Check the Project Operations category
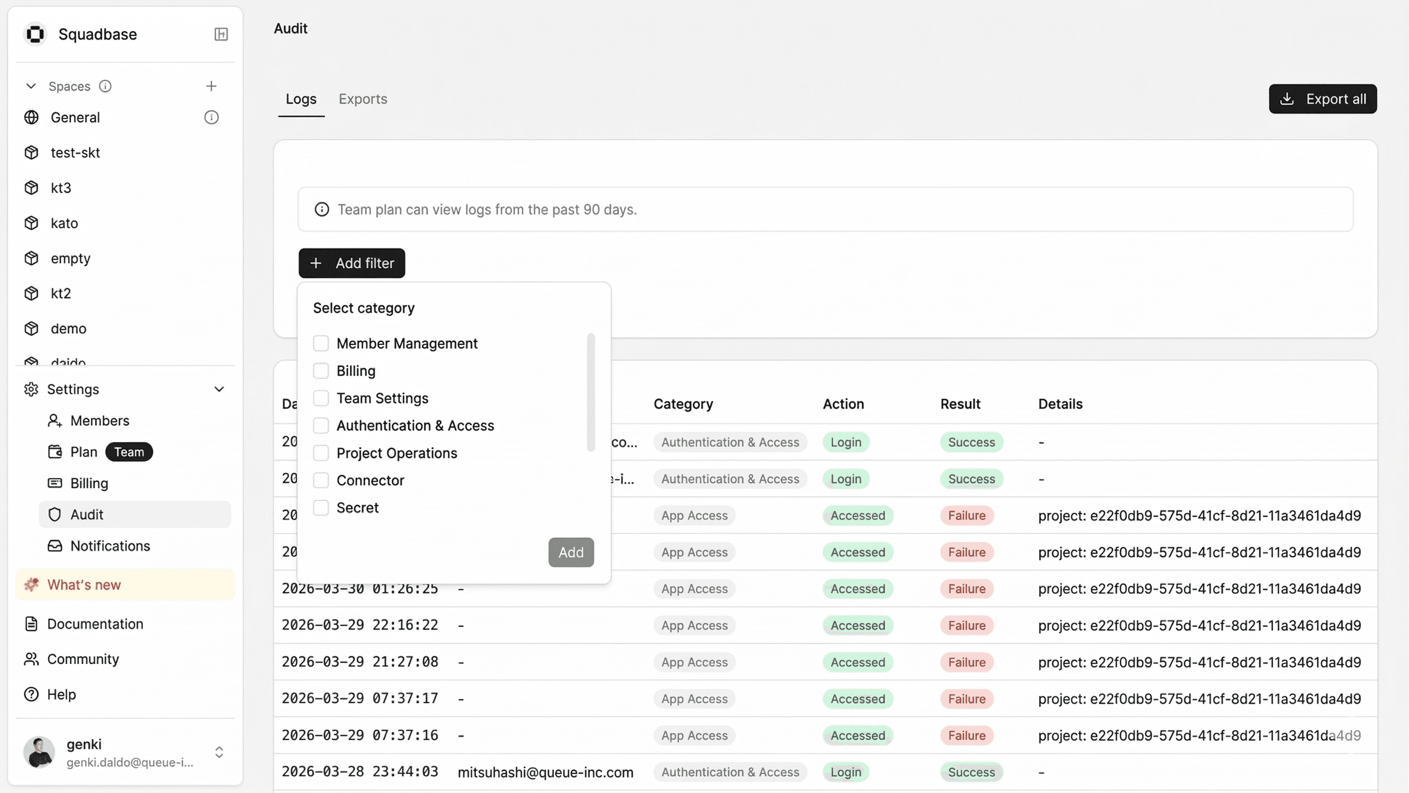This screenshot has width=1409, height=793. click(x=321, y=453)
